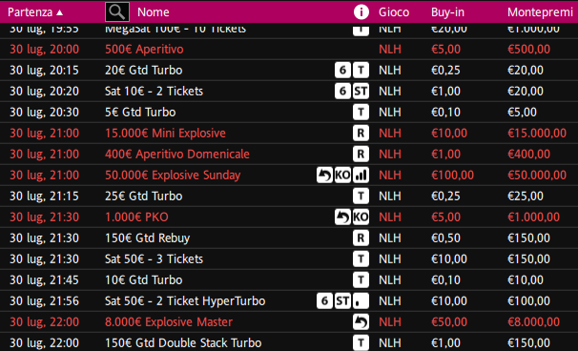Click the ST badge on Sat 10€ row
The image size is (578, 351).
(361, 91)
